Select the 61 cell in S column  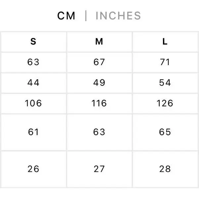tap(33, 132)
